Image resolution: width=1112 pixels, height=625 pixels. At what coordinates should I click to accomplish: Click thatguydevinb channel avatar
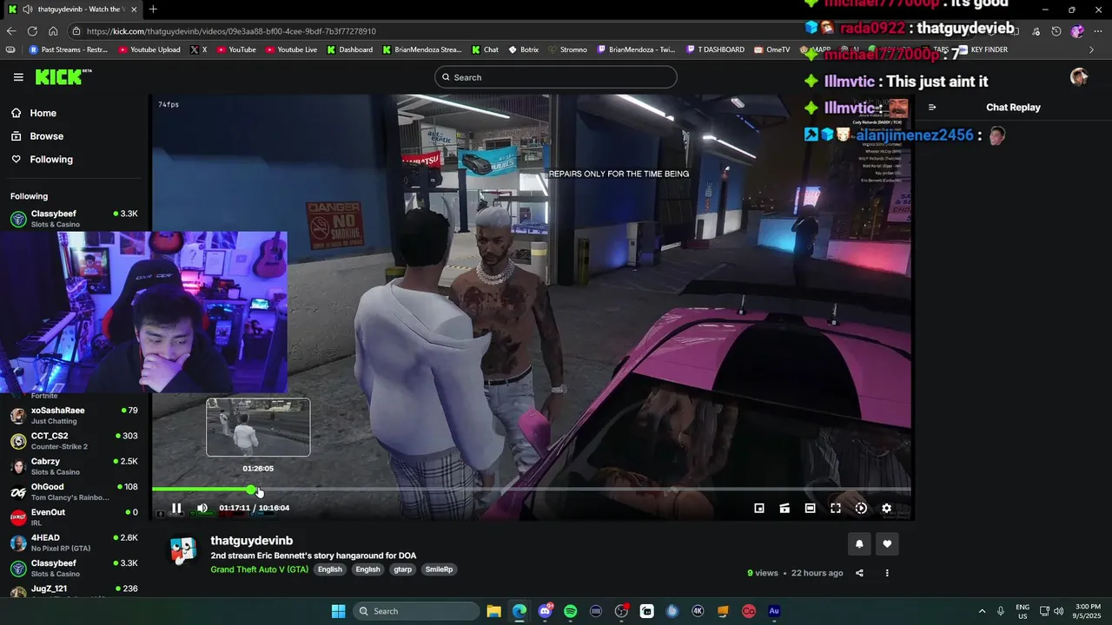pyautogui.click(x=183, y=551)
